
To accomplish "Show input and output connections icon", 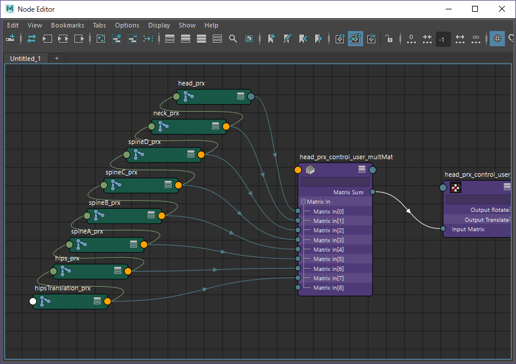I will coord(63,39).
